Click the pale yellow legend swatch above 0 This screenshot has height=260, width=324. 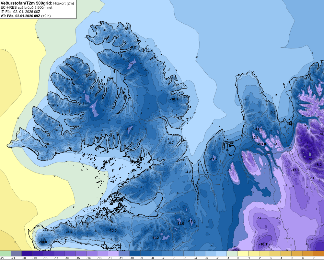coord(243,253)
